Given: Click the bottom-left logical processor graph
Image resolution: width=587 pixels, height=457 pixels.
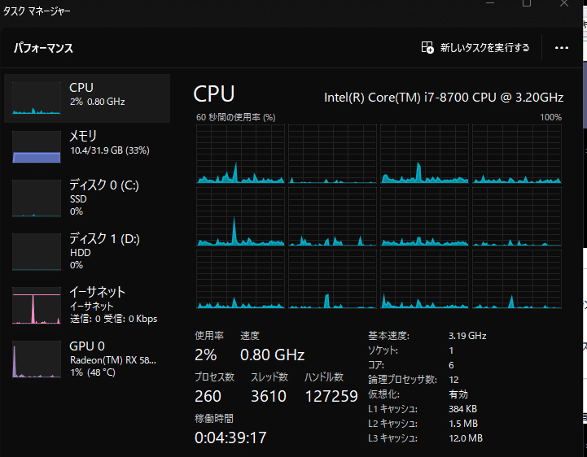Looking at the screenshot, I should [240, 279].
